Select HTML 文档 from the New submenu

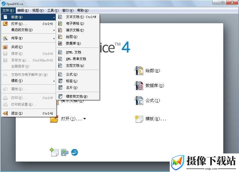(x=78, y=52)
